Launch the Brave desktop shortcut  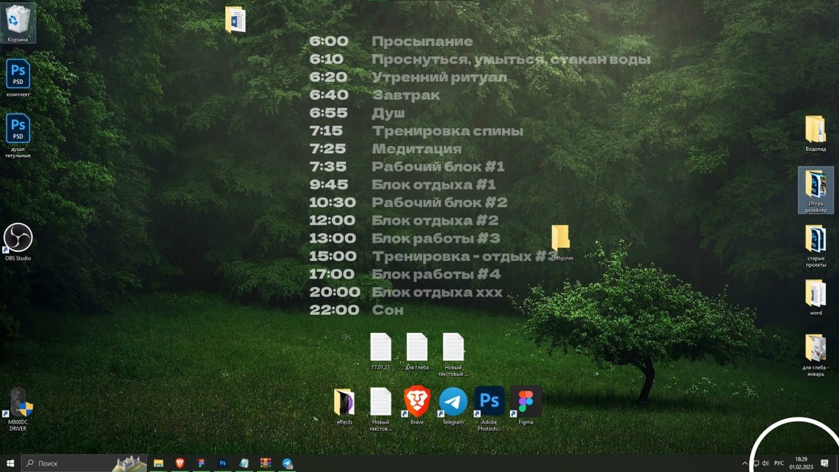(x=417, y=406)
